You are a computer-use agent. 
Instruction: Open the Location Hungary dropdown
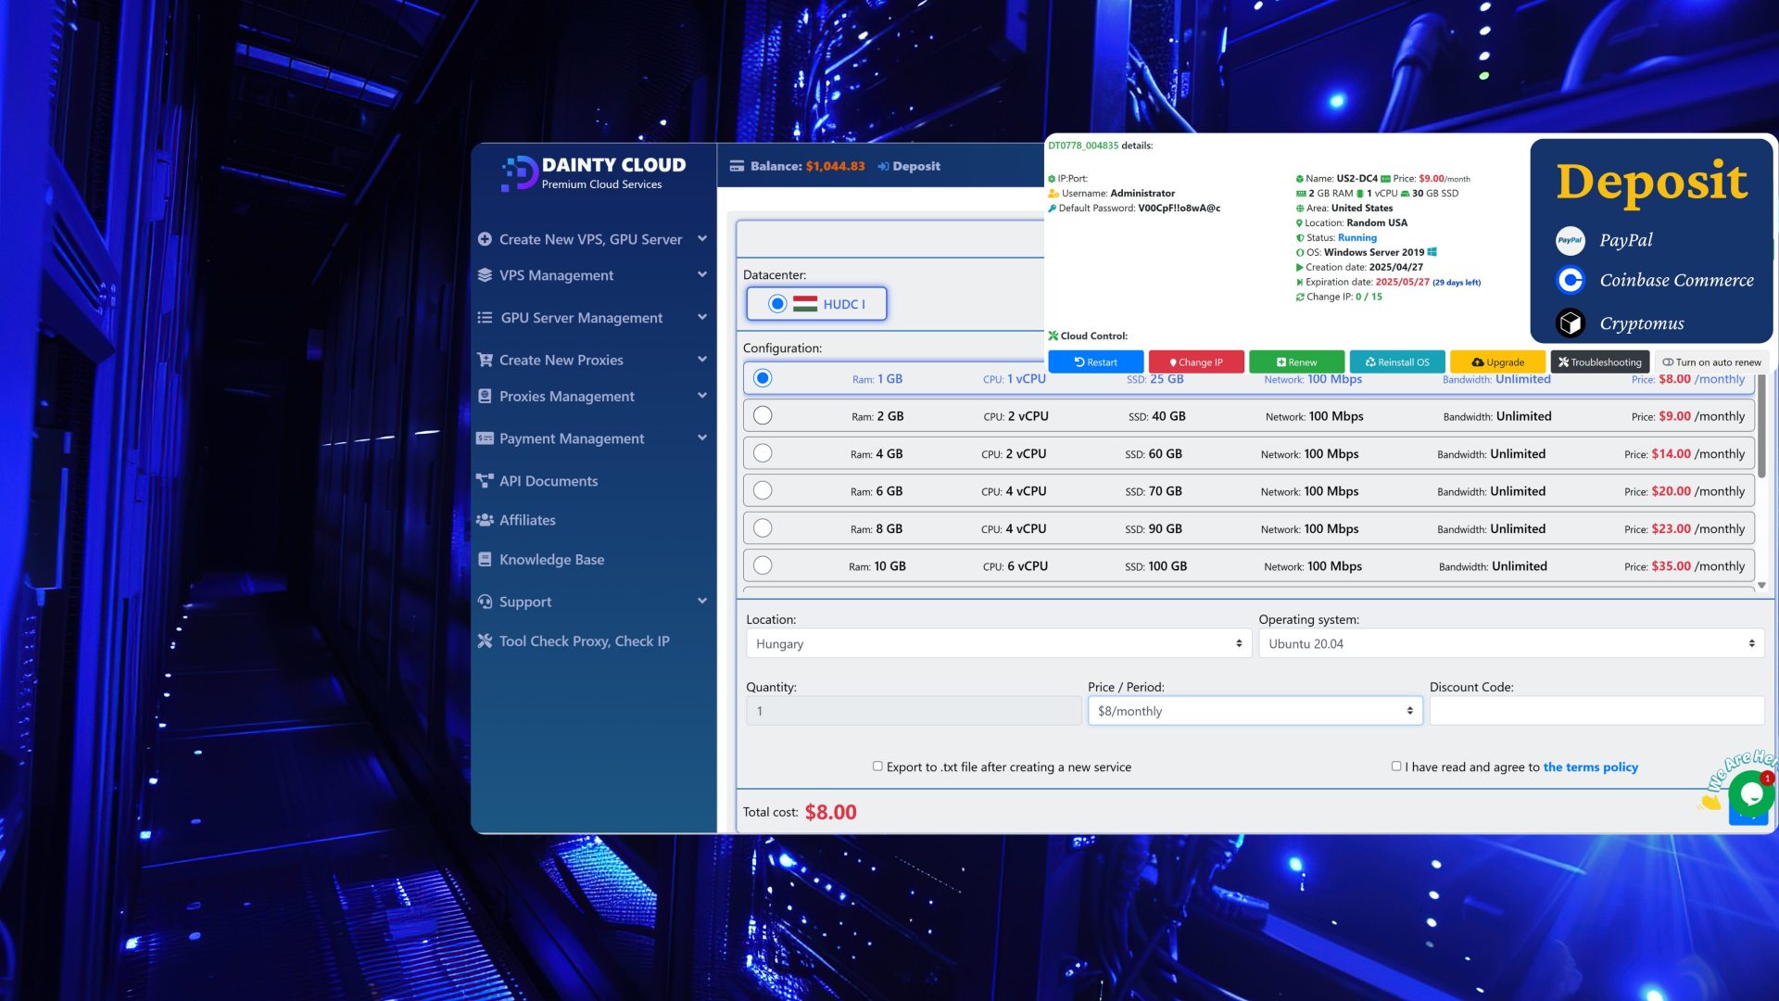point(998,643)
